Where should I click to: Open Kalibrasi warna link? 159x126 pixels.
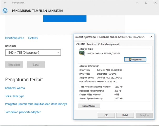pyautogui.click(x=15, y=88)
